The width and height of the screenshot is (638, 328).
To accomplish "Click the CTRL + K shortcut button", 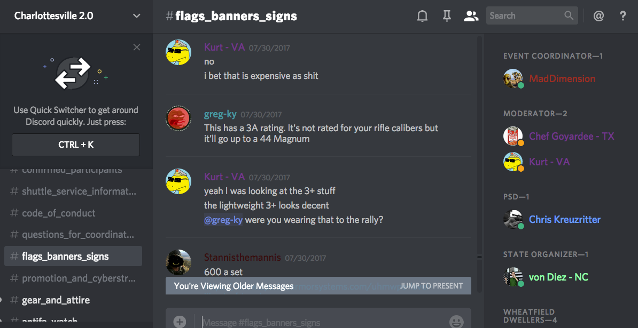I will click(76, 145).
